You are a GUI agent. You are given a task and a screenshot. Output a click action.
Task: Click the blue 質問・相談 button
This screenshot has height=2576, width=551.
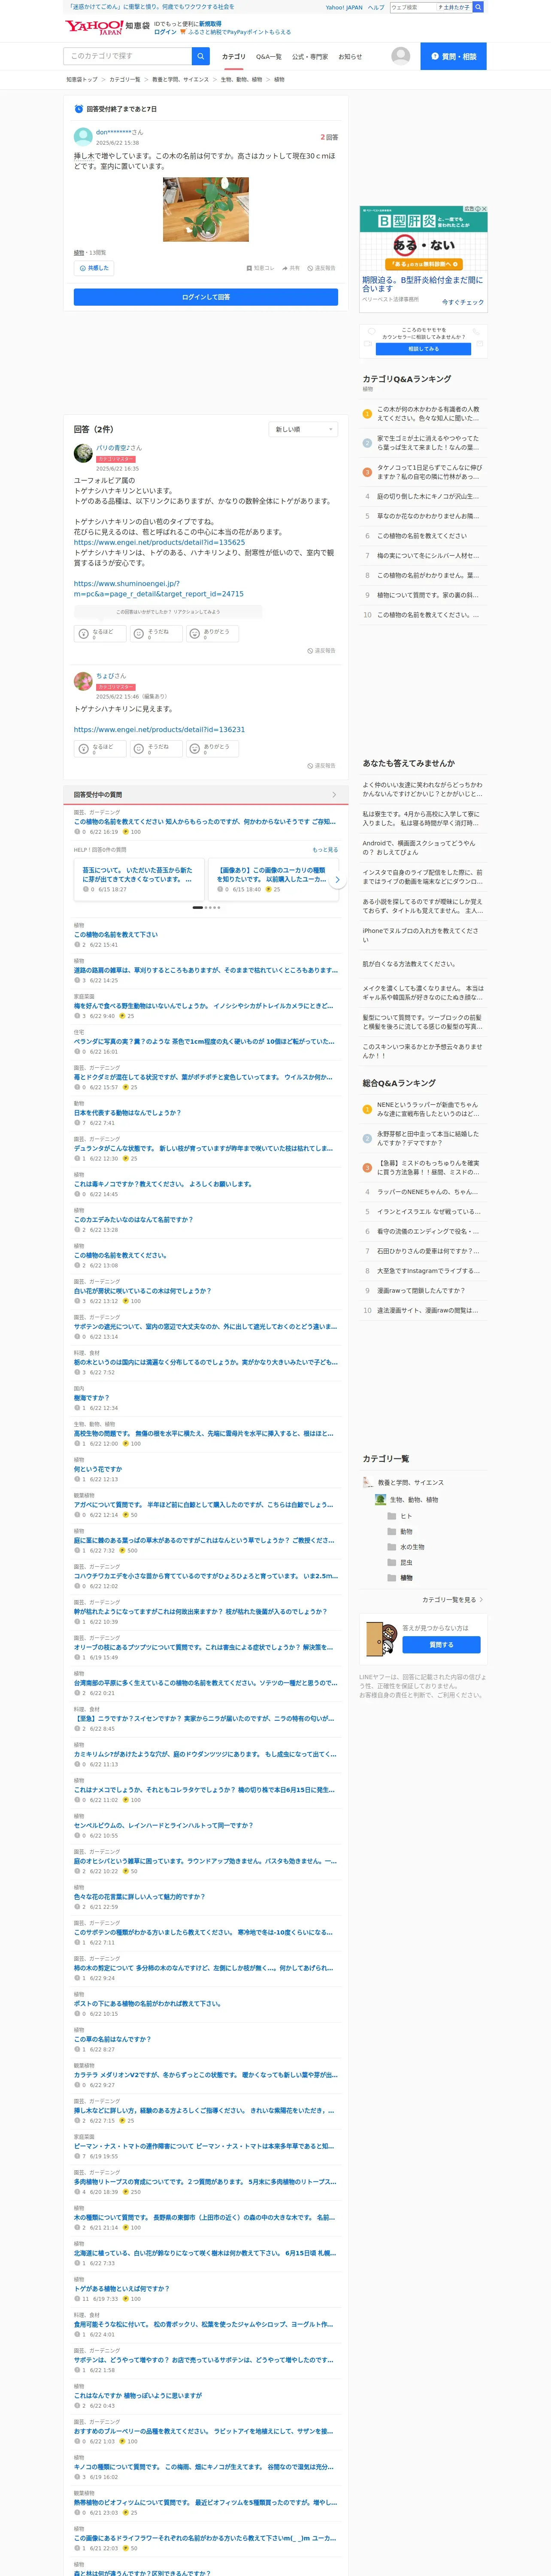(x=453, y=56)
